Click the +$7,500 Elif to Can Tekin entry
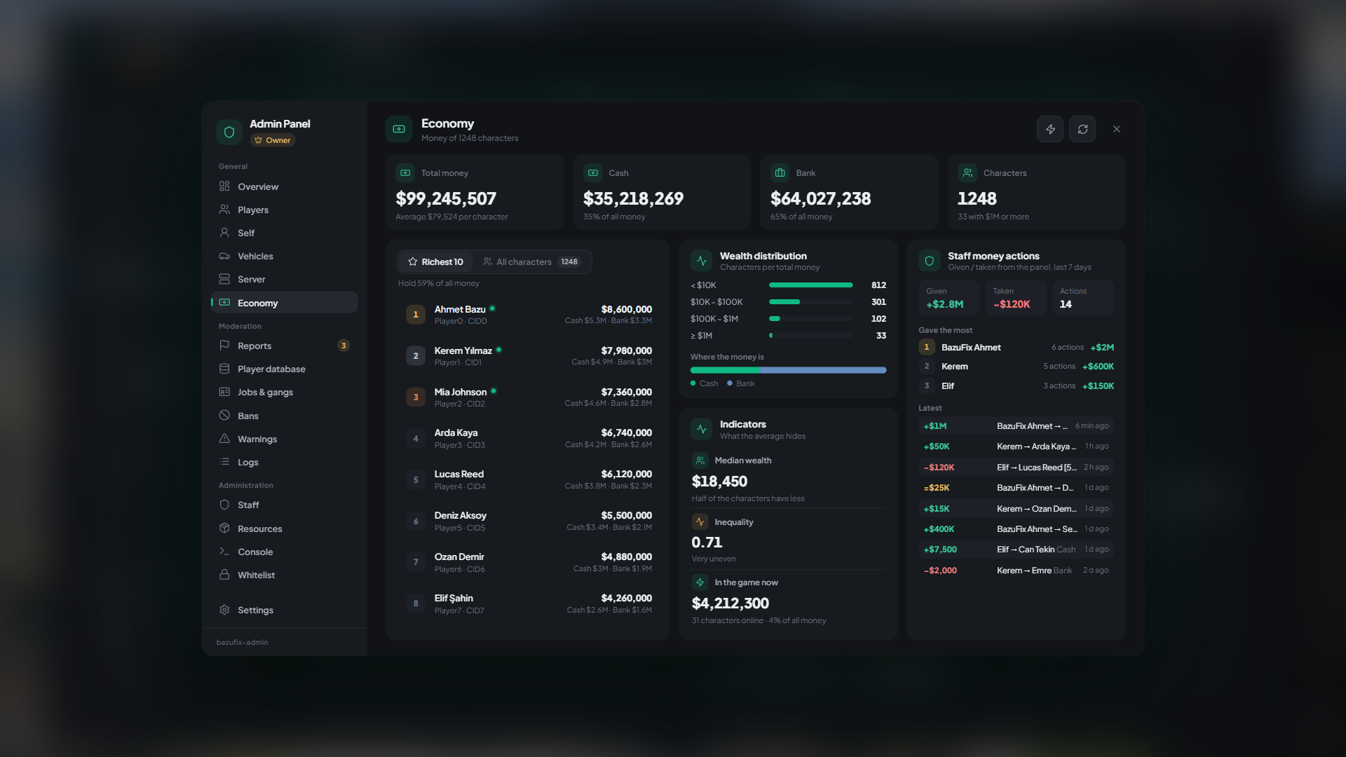 (1016, 550)
